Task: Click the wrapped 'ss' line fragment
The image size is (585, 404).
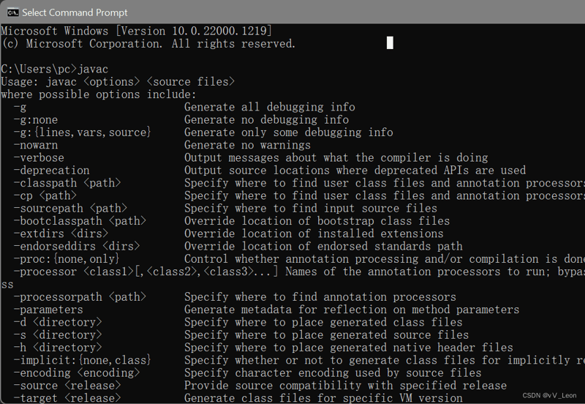Action: point(7,285)
